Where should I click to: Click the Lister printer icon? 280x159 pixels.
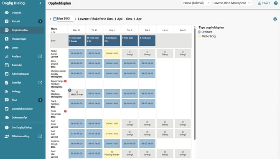coord(7,48)
